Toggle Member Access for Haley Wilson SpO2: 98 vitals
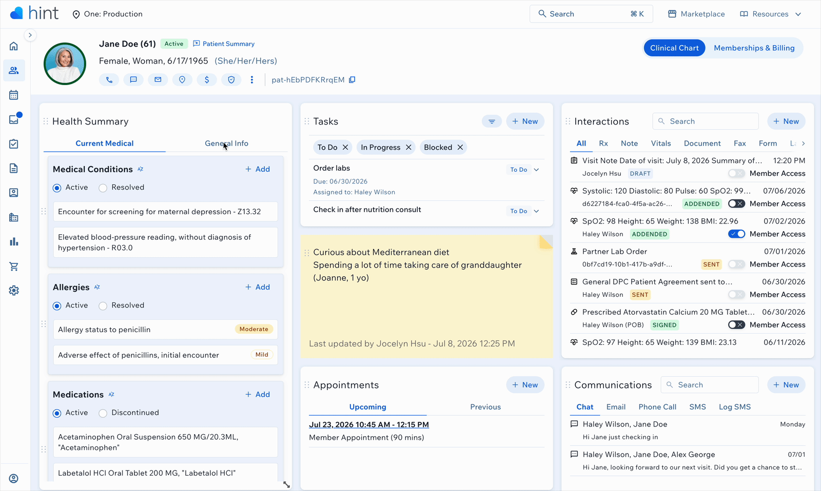This screenshot has height=491, width=821. [736, 234]
